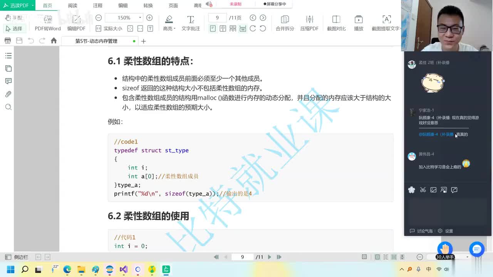The image size is (493, 277).
Task: Show page thumbnails grid view
Action: 233,28
